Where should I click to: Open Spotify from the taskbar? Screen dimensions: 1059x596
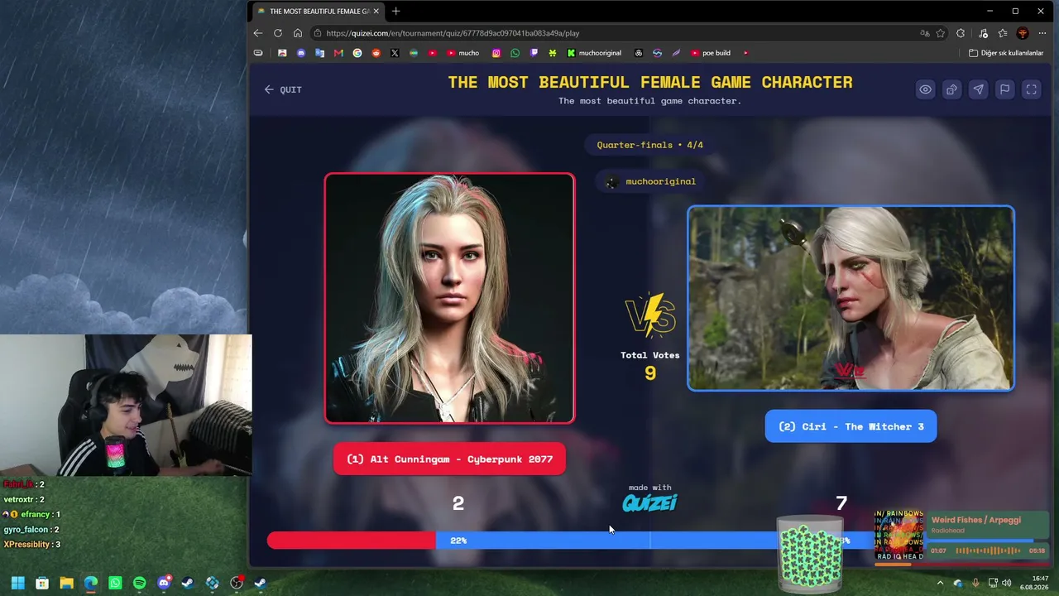click(139, 583)
